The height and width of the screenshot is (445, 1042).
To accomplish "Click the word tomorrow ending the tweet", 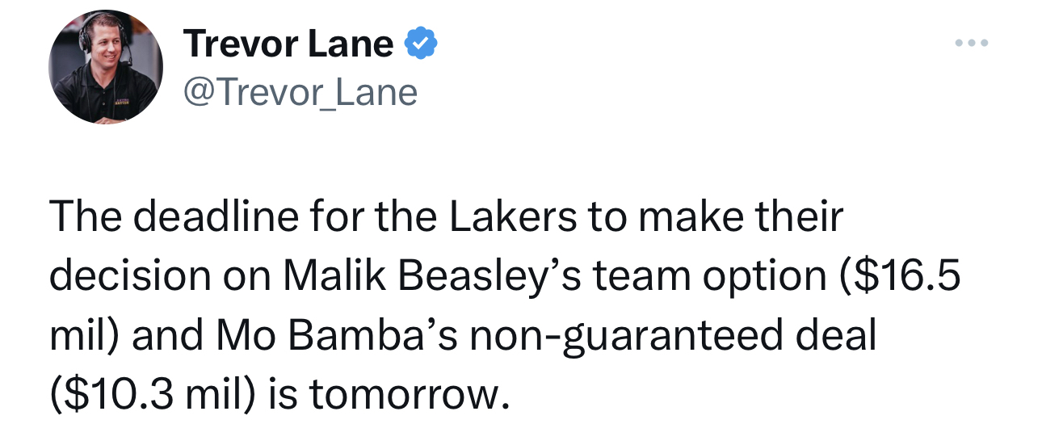I will (x=410, y=395).
